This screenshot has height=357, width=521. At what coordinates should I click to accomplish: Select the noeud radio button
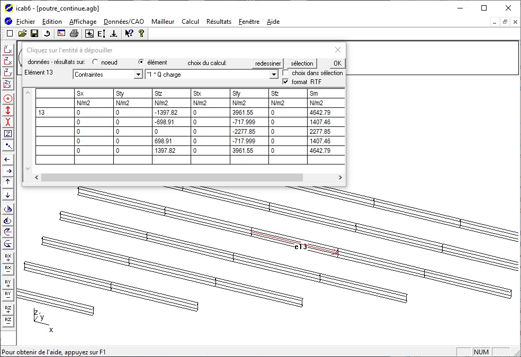click(x=95, y=62)
